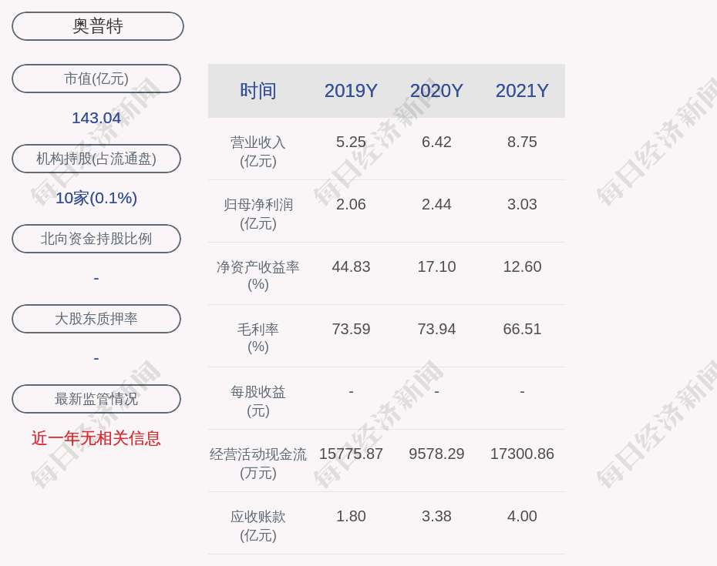
Task: Click the 10家(0.1%) holdings value
Action: (96, 198)
